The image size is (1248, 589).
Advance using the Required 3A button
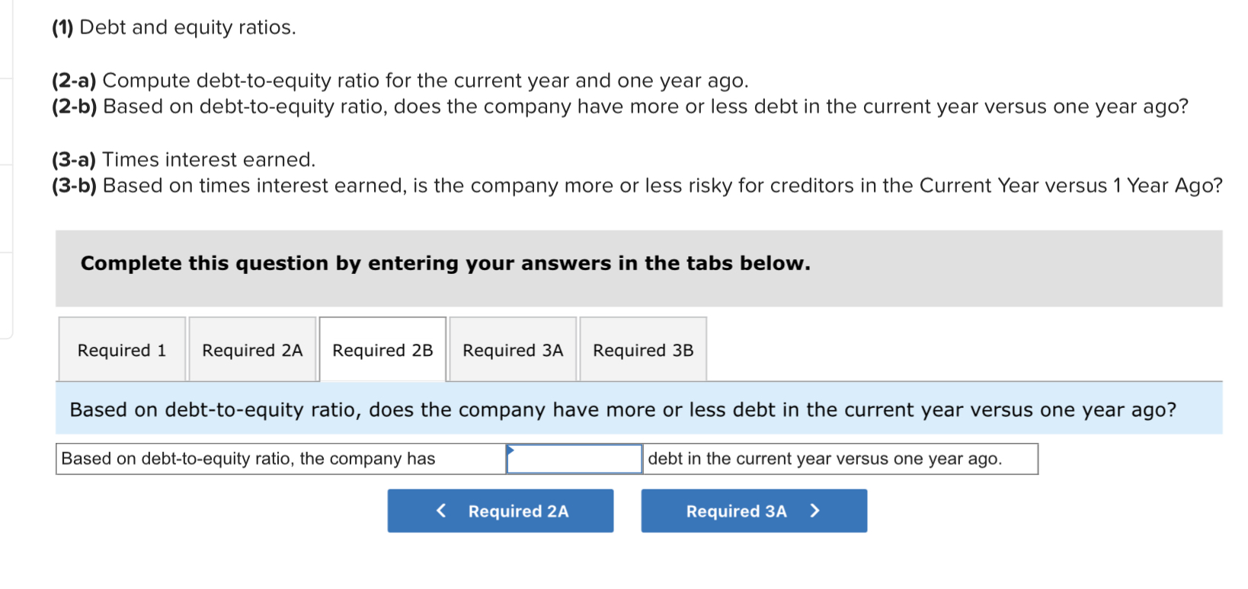(754, 511)
